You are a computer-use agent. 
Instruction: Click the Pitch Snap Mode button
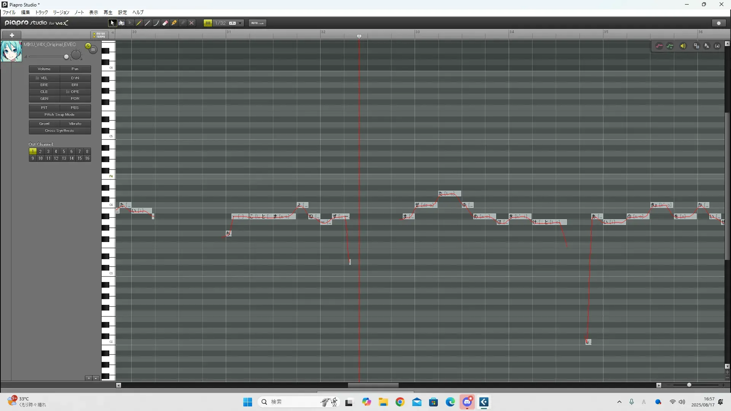pyautogui.click(x=60, y=115)
